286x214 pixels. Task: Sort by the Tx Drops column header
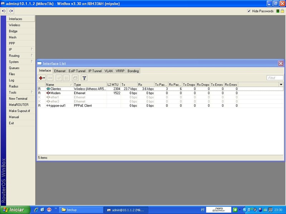tap(189, 85)
